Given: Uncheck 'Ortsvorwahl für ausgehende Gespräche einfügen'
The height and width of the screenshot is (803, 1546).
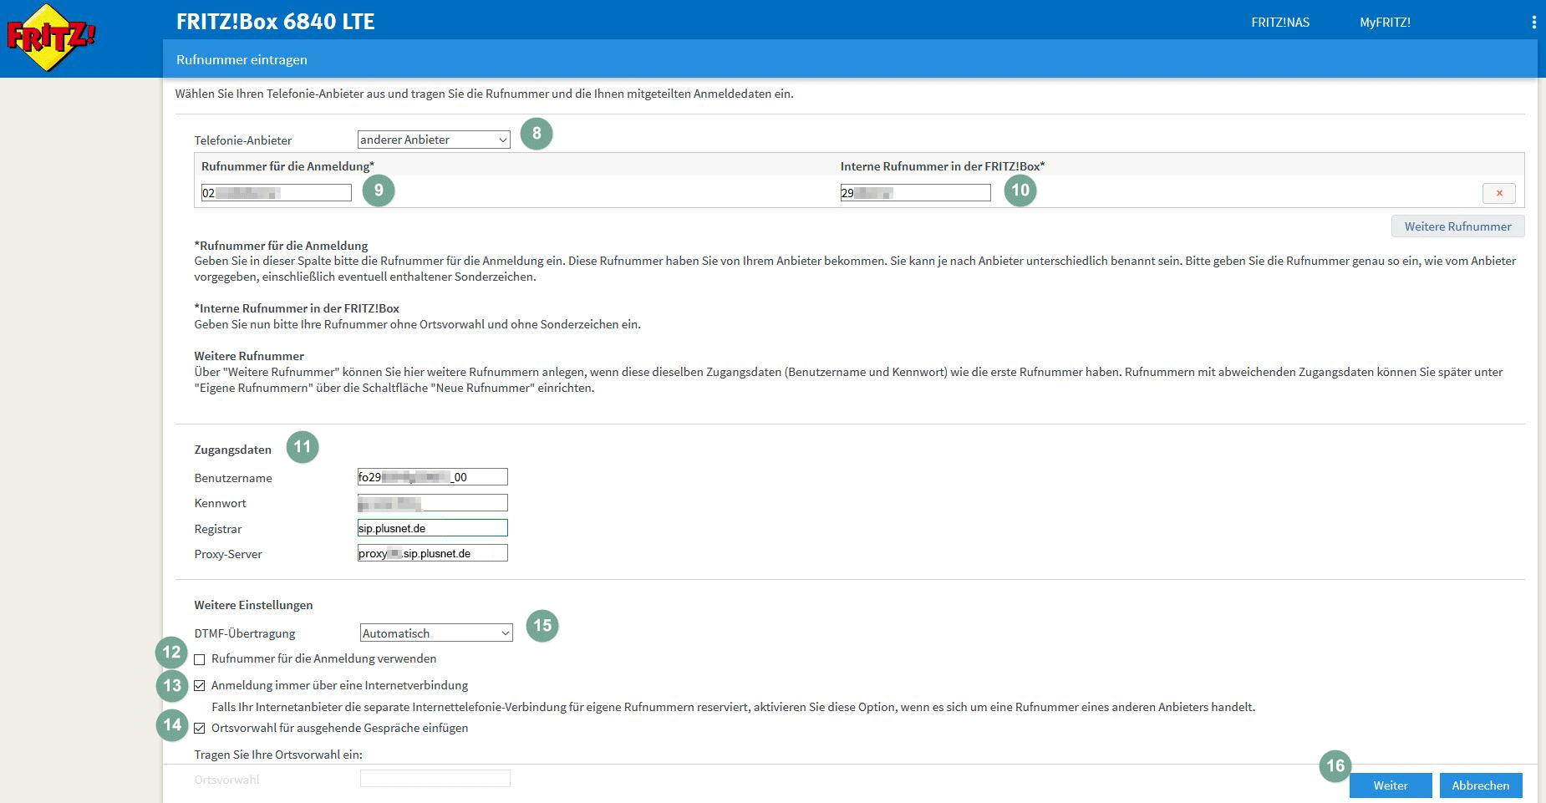Looking at the screenshot, I should [200, 729].
